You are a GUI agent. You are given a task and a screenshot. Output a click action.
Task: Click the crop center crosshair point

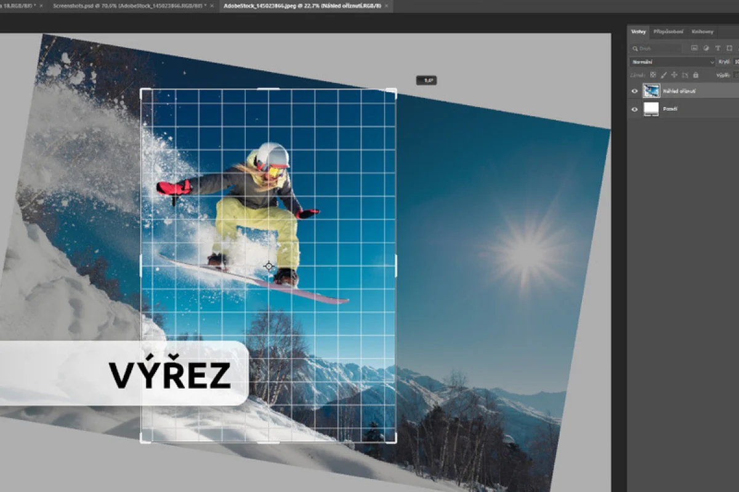(269, 266)
